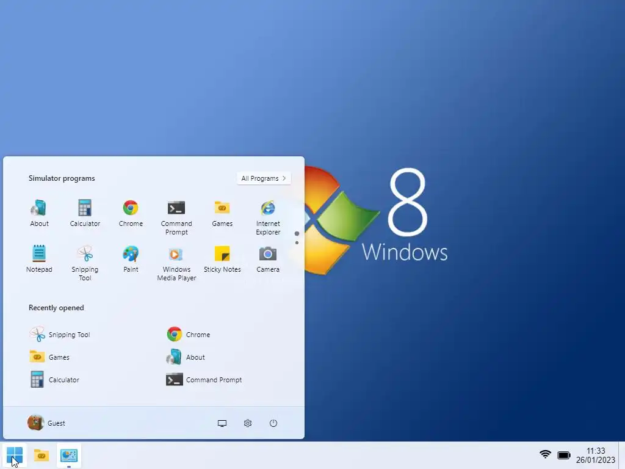Open Notepad
Image resolution: width=625 pixels, height=469 pixels.
[39, 259]
